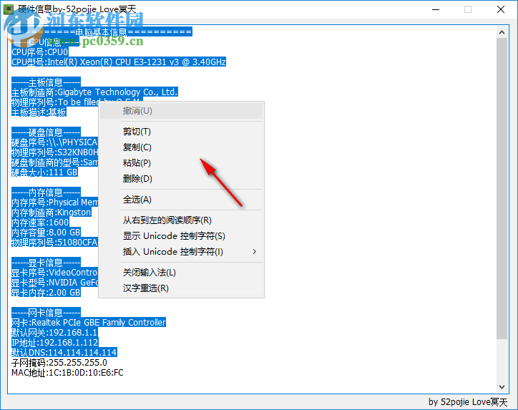Click 显示 Unicode 控制字符(S) entry
The image size is (518, 410).
pyautogui.click(x=181, y=236)
